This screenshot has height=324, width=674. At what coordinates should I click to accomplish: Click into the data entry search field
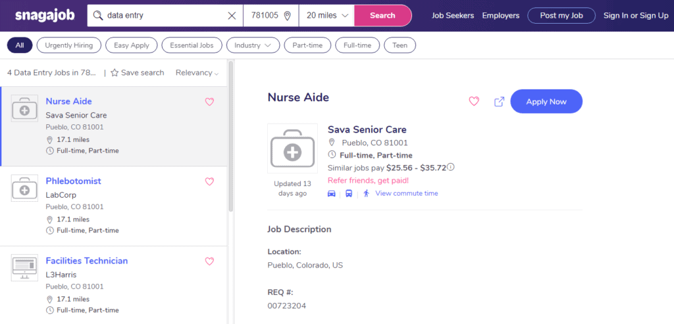165,16
